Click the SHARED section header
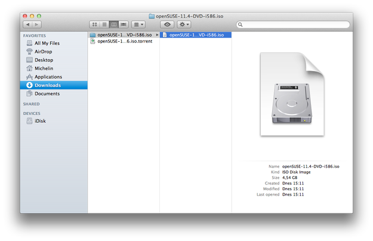373x241 pixels. [x=32, y=104]
